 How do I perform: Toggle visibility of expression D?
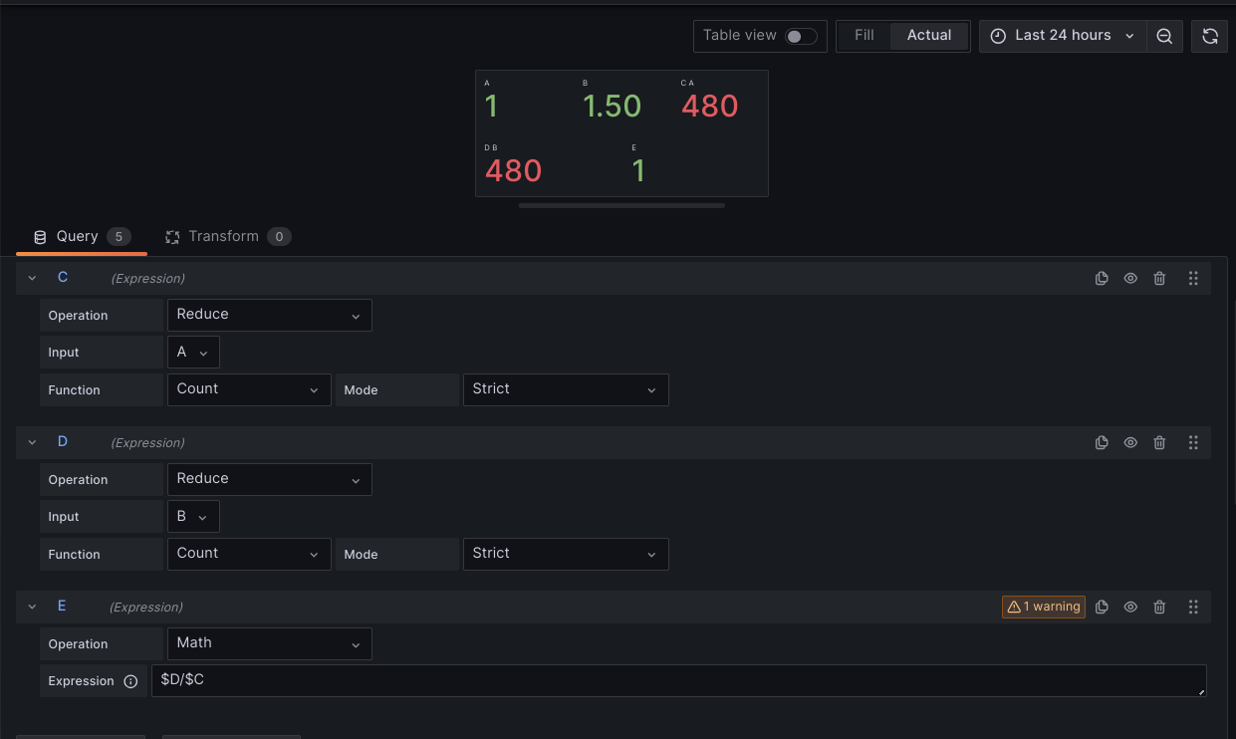1130,443
